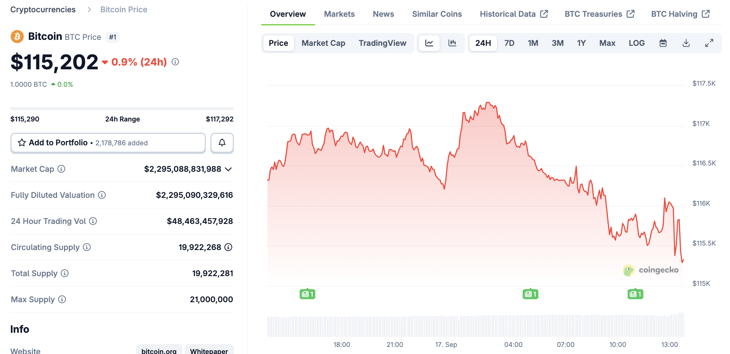Click info icon next to 19,922,268 value
Viewport: 730px width, 354px height.
228,247
